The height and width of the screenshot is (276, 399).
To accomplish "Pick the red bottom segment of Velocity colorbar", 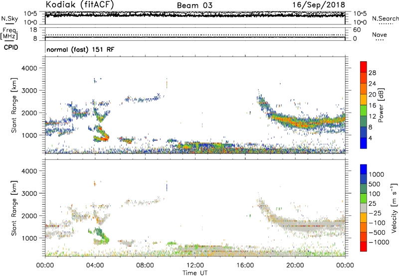I will point(364,247).
